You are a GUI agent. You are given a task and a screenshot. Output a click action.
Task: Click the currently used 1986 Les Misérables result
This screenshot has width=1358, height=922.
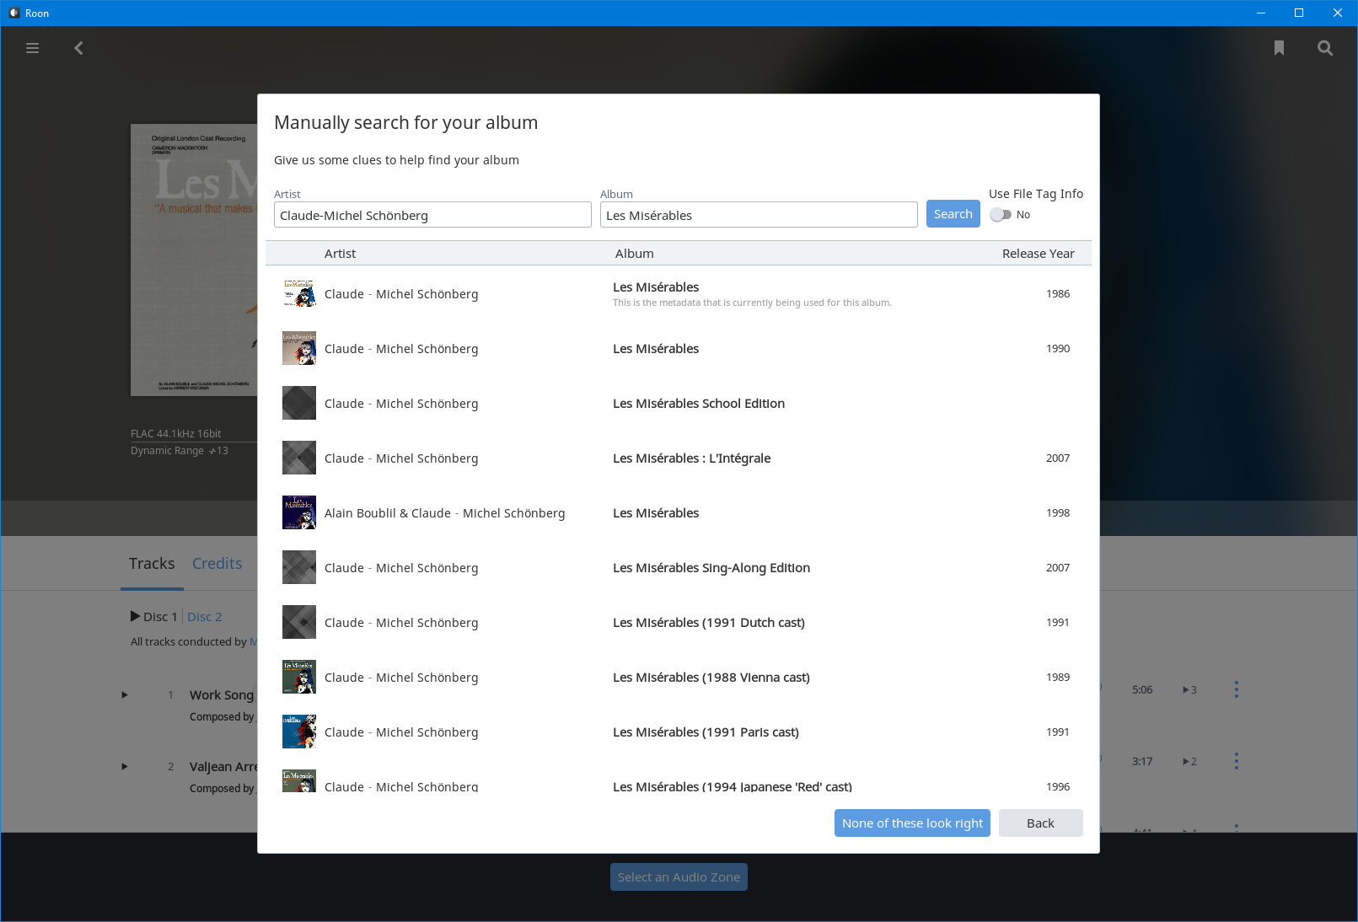point(679,293)
